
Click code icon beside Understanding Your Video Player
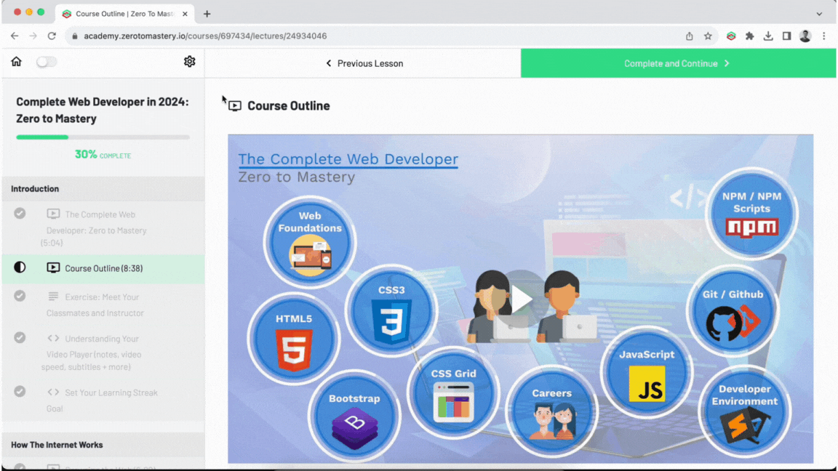pos(53,338)
